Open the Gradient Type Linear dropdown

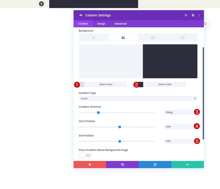(138, 98)
